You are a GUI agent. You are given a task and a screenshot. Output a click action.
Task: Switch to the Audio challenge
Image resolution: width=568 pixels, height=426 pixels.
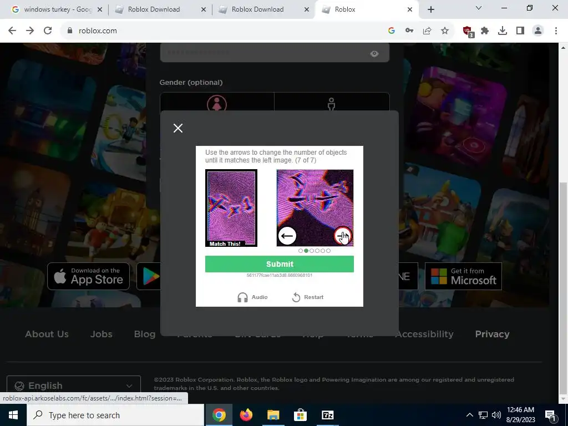pos(252,297)
